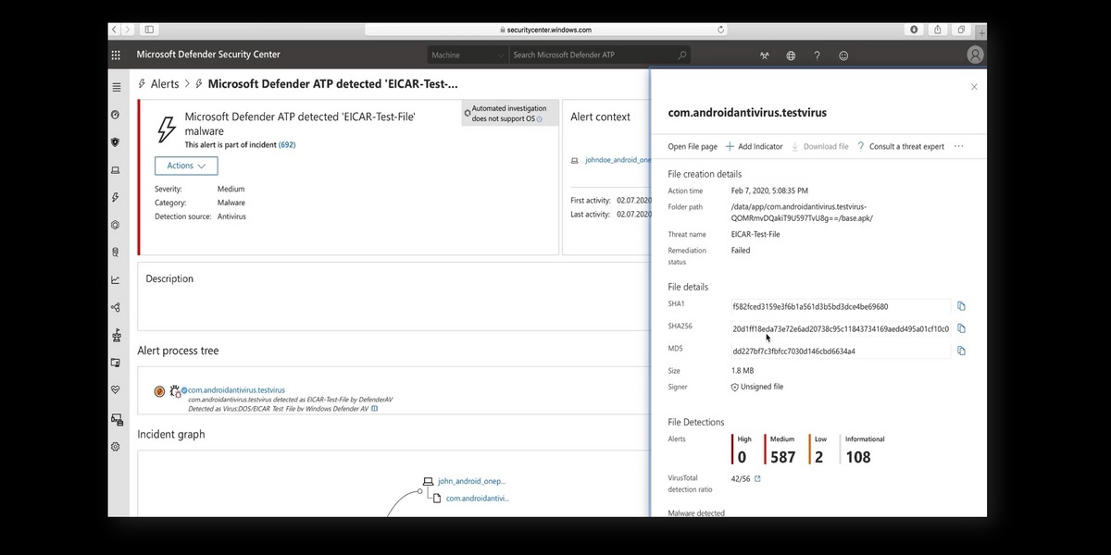Click the Informational alerts count 108
1111x555 pixels.
858,456
